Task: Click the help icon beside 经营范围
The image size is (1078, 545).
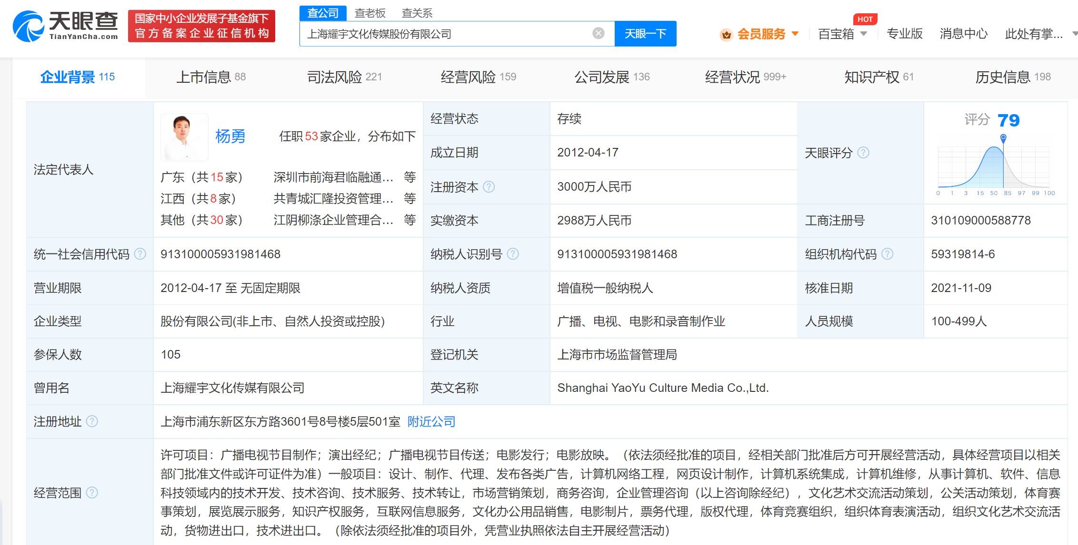Action: point(92,493)
